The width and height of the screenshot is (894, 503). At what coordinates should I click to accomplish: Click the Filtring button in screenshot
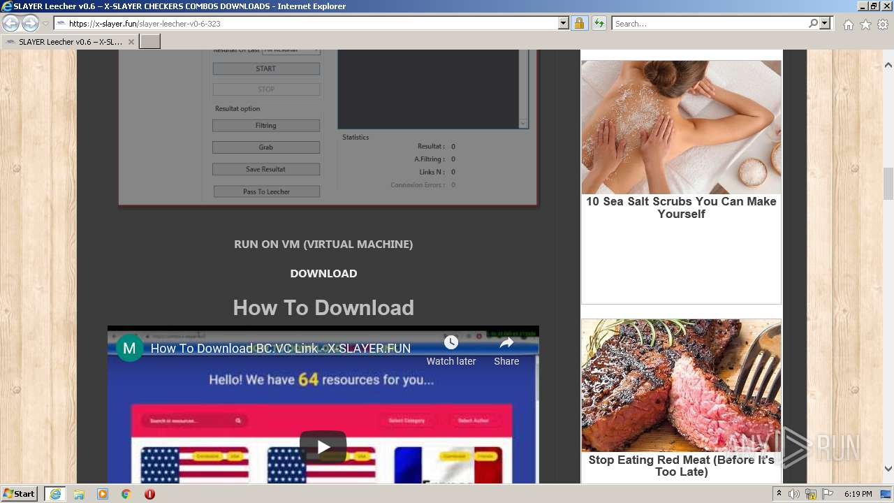tap(266, 126)
